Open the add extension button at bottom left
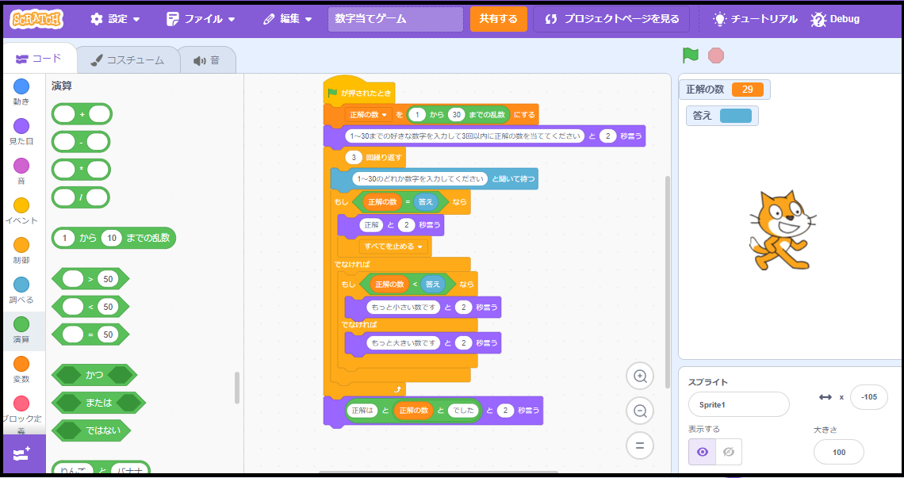904x478 pixels. tap(22, 453)
